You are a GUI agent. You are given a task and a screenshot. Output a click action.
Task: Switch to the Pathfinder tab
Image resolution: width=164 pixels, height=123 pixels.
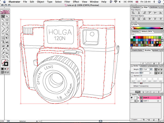[154, 7]
